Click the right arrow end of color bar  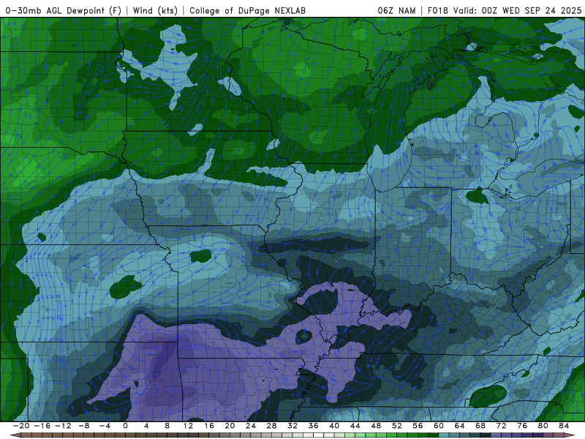point(570,435)
